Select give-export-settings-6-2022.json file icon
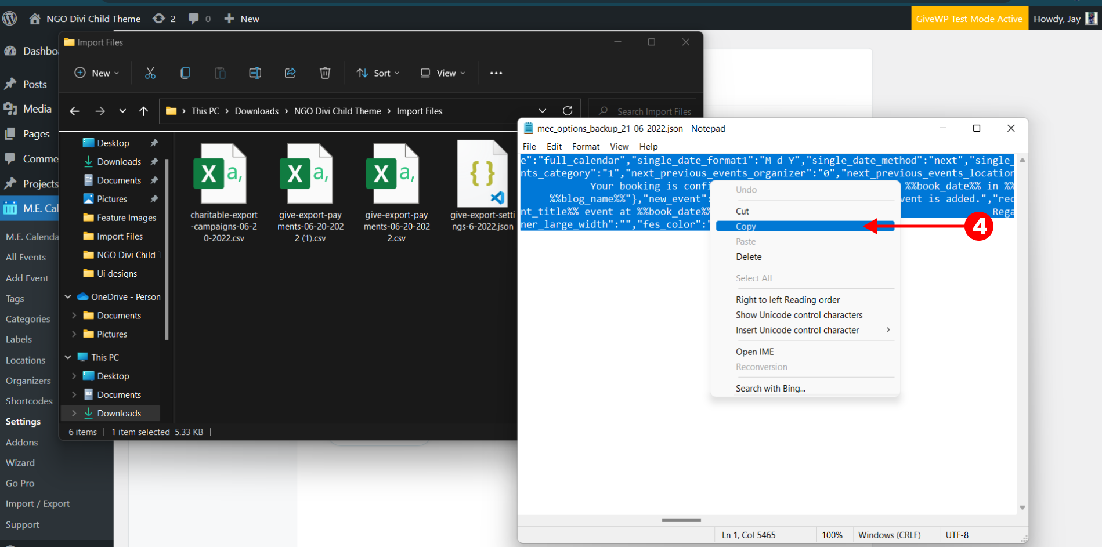The image size is (1102, 547). tap(482, 174)
